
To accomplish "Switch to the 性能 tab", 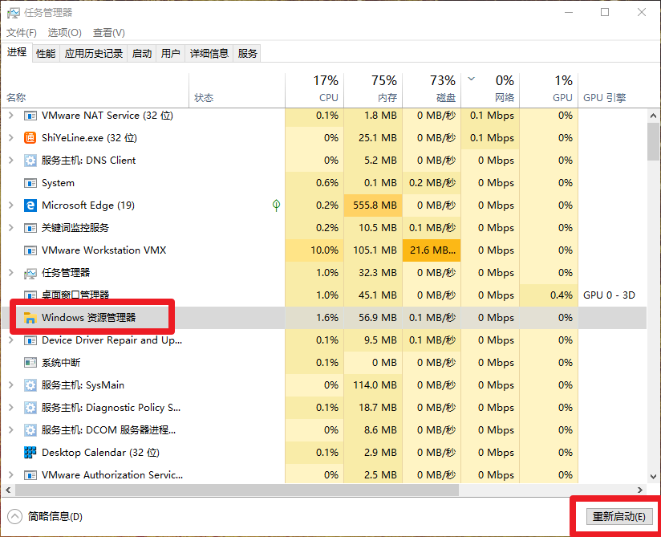I will click(x=46, y=54).
